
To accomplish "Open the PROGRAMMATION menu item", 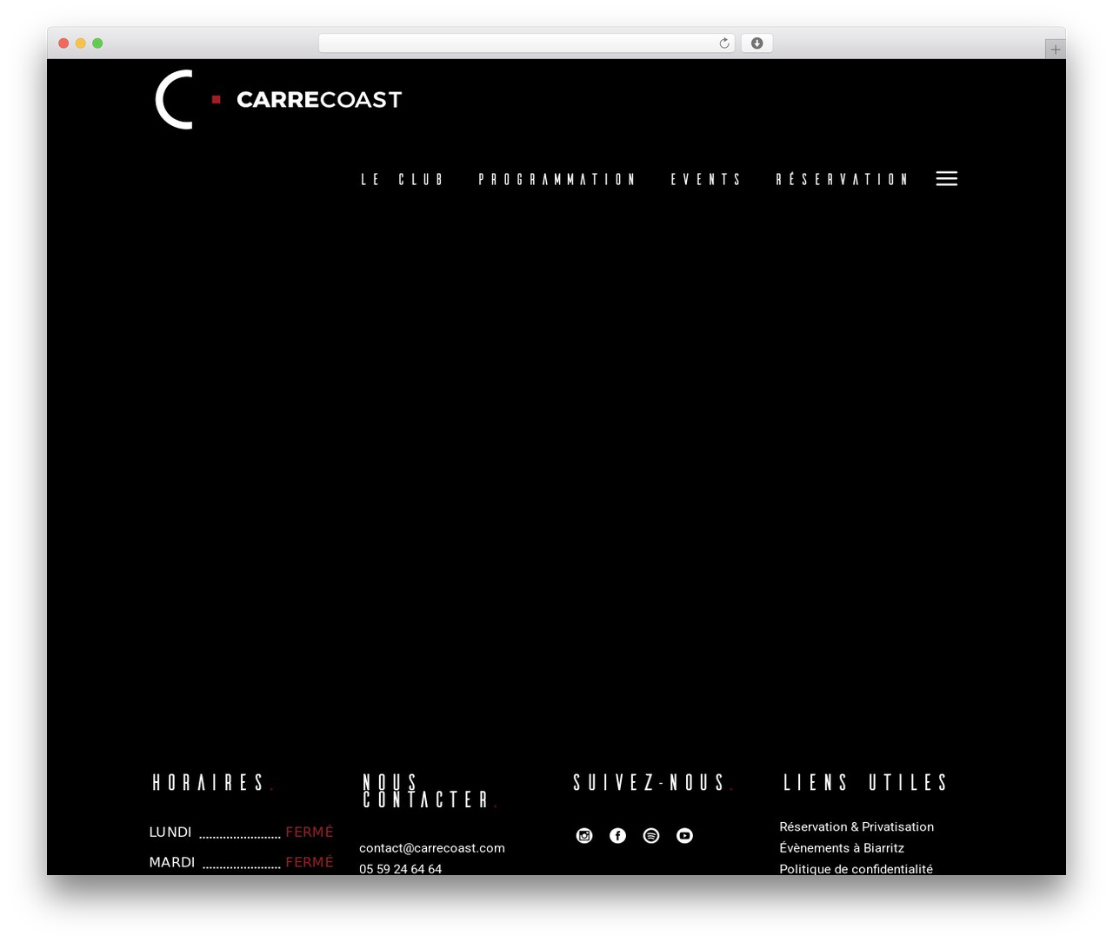I will (557, 179).
